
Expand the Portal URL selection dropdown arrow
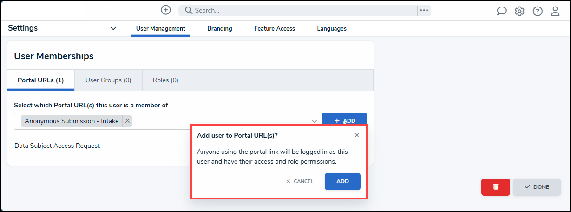(x=315, y=121)
